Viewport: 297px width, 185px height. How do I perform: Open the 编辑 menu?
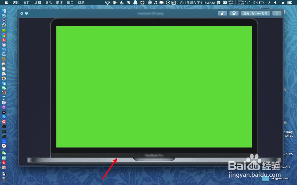(x=38, y=2)
